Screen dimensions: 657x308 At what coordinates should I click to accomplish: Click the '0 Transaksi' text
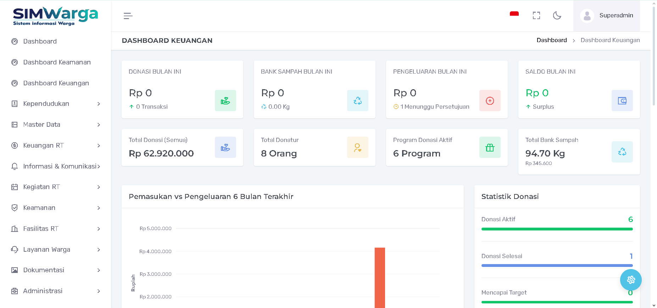(152, 107)
